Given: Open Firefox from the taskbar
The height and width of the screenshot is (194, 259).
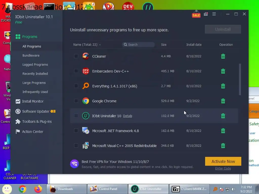Looking at the screenshot, I should 38,189.
